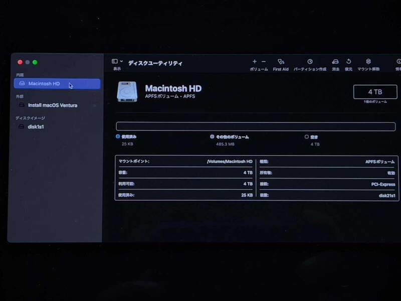Open the sidebar view options (表示) icon

tap(115, 61)
